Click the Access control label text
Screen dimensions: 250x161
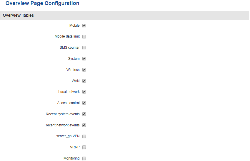coord(69,103)
